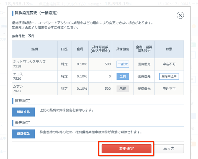Toggle the 未貸 setting for ムサシ
The height and width of the screenshot is (159, 198).
click(123, 89)
